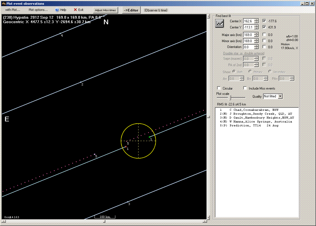Click the Center Y spinner arrows
The height and width of the screenshot is (226, 316).
coord(256,27)
